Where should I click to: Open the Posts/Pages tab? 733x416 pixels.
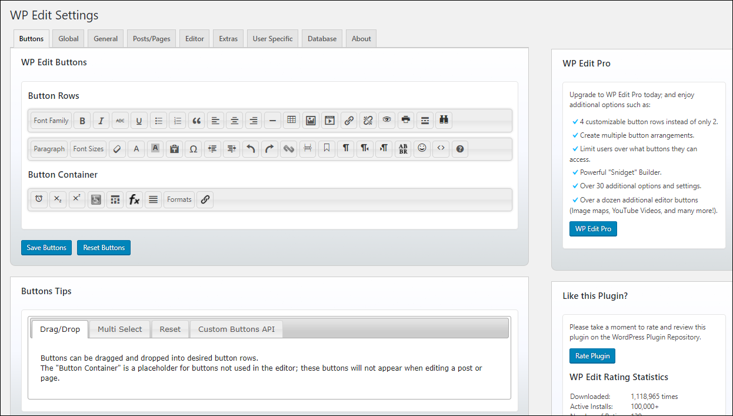pyautogui.click(x=152, y=39)
